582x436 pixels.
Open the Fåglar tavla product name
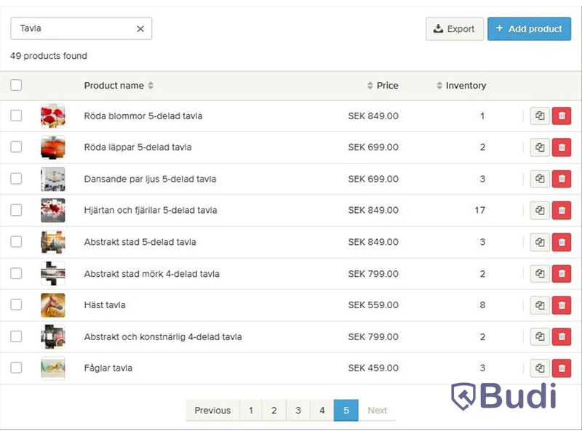108,368
